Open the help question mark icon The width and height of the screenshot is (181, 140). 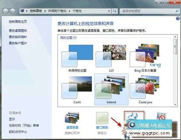[178, 19]
